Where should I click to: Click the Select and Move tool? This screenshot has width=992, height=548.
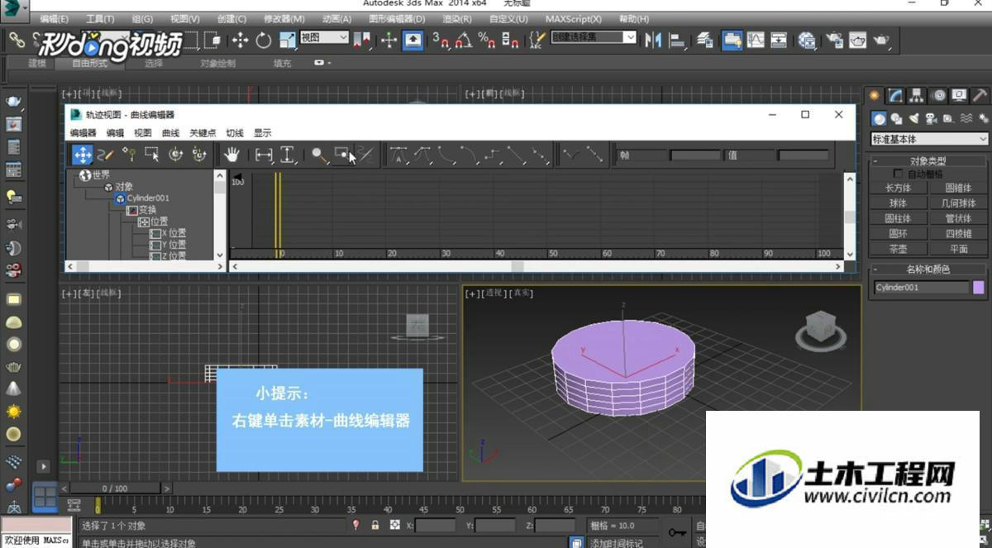[240, 39]
